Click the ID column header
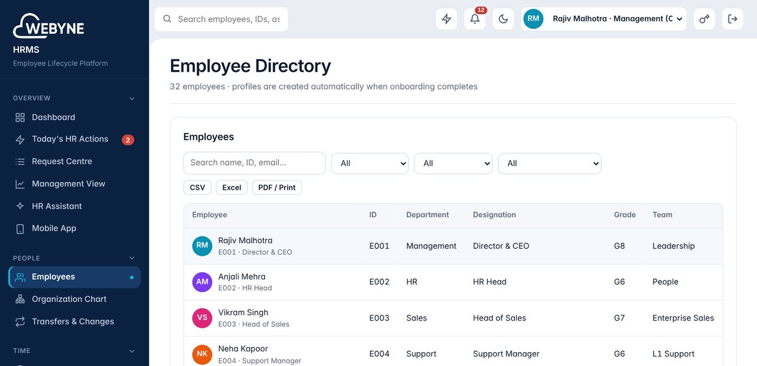 coord(373,215)
